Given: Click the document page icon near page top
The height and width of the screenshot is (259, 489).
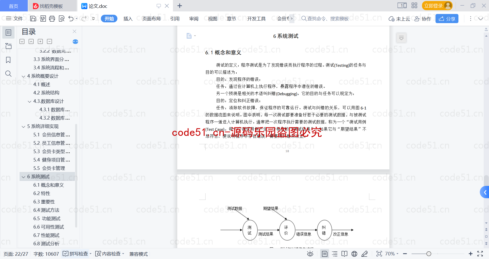Looking at the screenshot, I should tap(189, 36).
